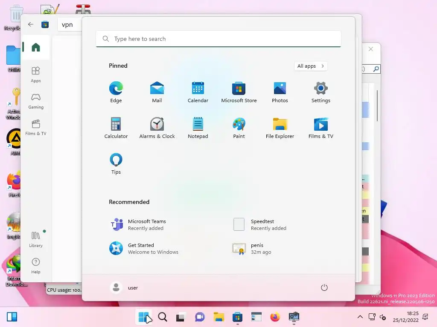Launch the Mail app

click(157, 92)
